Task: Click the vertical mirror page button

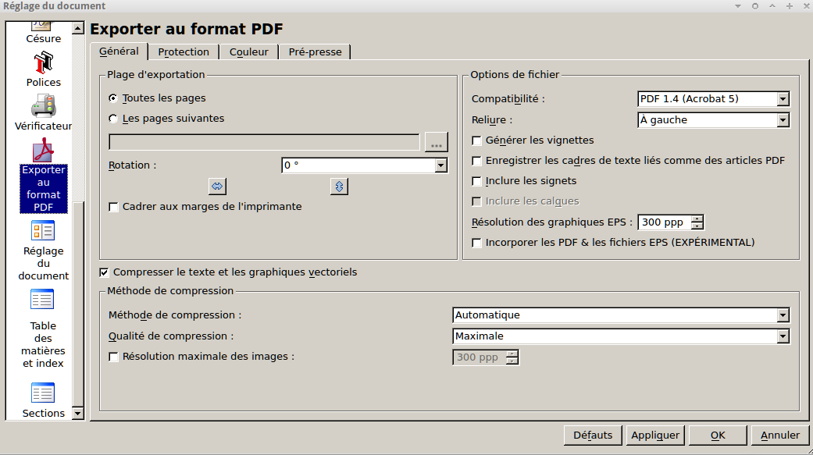Action: click(x=339, y=186)
